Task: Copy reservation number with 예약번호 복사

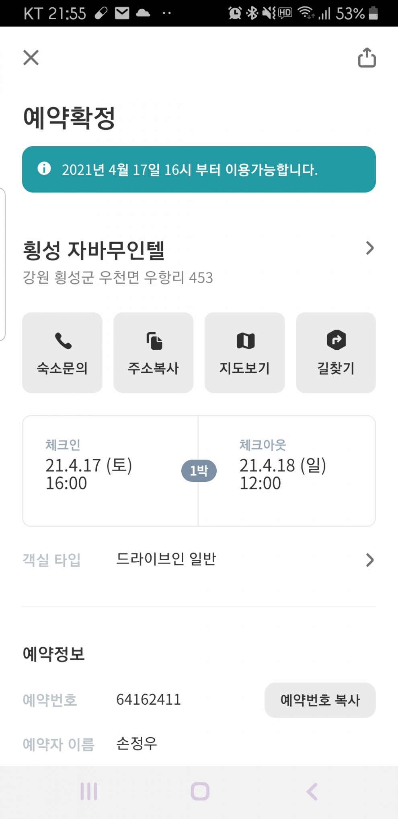Action: (320, 700)
